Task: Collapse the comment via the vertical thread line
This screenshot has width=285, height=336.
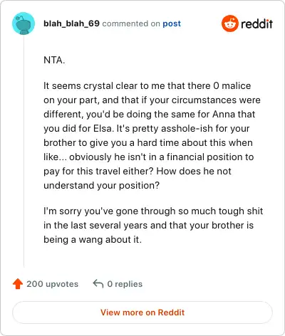Action: (x=24, y=151)
